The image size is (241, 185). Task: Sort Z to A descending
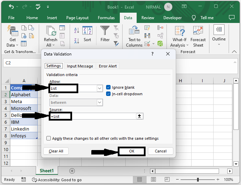click(x=77, y=41)
